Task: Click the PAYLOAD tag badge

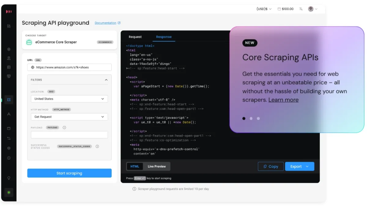Action: click(53, 128)
